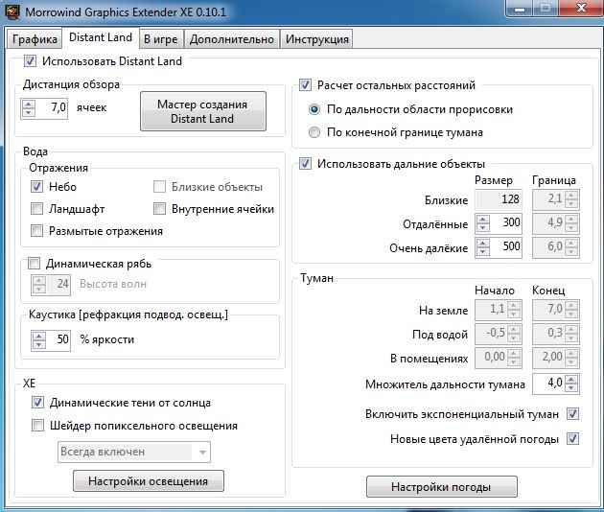Click the Множитель дальности тумана 4,0 spinner
Image resolution: width=604 pixels, height=512 pixels.
click(x=556, y=384)
